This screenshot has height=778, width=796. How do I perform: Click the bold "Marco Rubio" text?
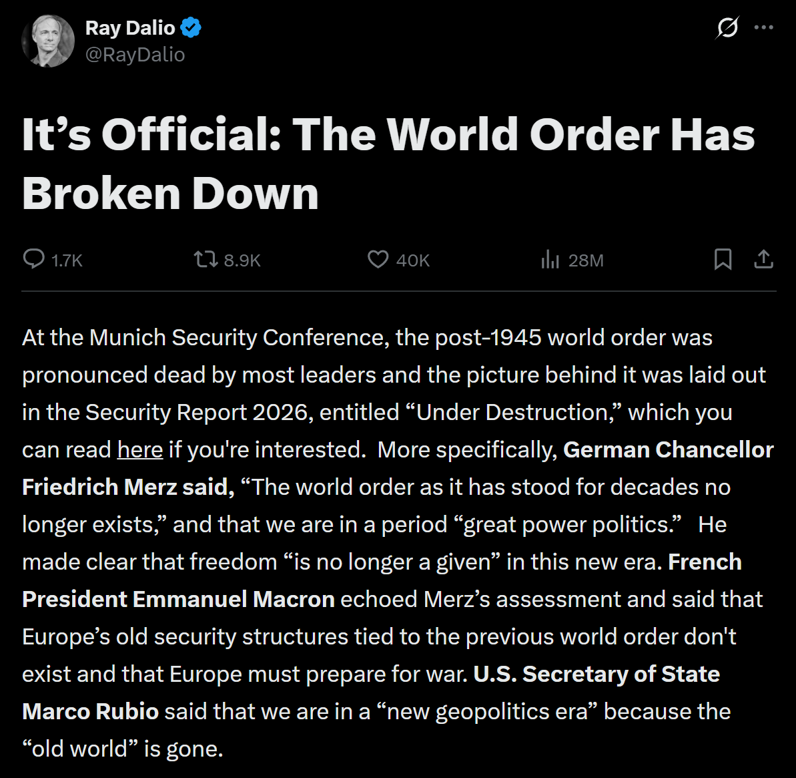tap(91, 711)
